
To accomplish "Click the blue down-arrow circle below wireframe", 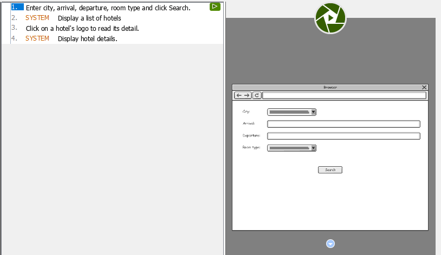I will click(330, 244).
